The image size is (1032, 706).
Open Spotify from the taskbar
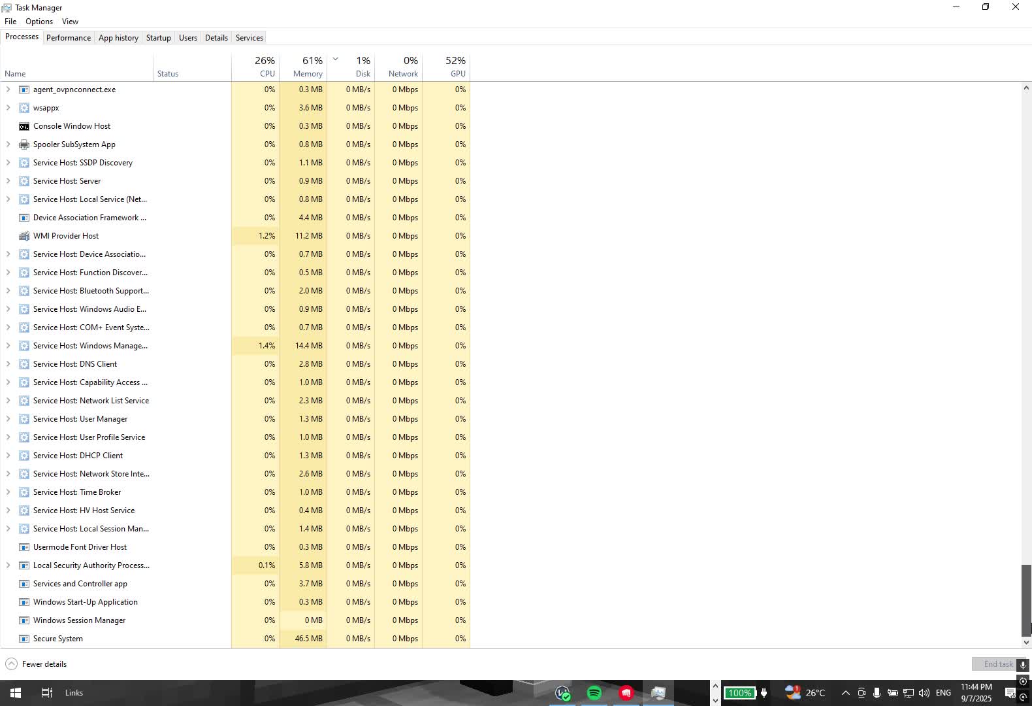[x=594, y=693]
